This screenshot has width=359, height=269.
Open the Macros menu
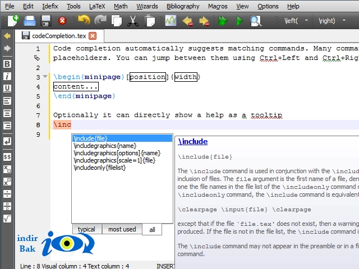(x=218, y=6)
